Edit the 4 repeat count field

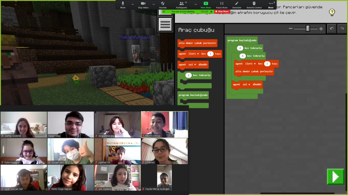(x=240, y=48)
